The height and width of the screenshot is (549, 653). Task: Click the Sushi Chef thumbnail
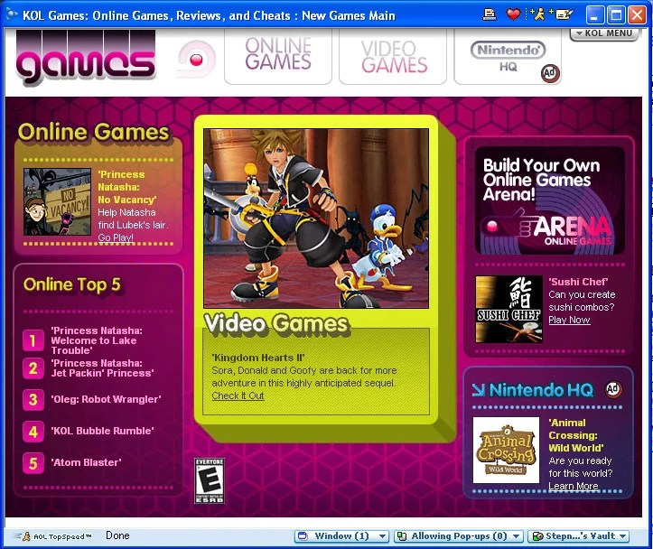(508, 309)
